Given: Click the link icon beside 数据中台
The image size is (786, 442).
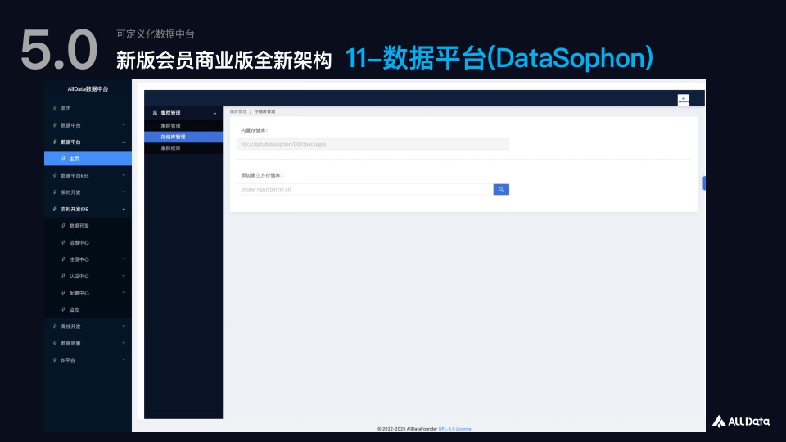Looking at the screenshot, I should point(55,125).
